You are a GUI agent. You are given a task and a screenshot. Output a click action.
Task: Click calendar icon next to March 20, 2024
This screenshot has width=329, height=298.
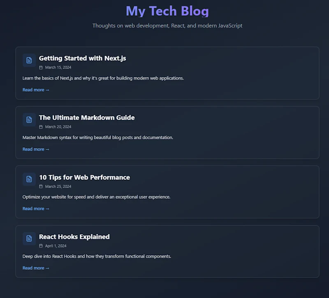(41, 127)
